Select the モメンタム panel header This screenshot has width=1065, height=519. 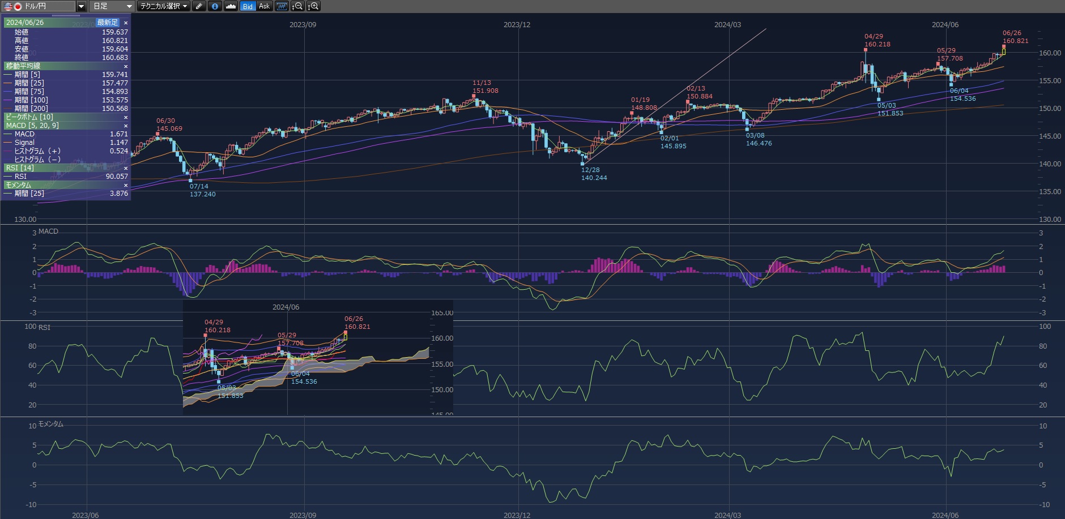[19, 185]
